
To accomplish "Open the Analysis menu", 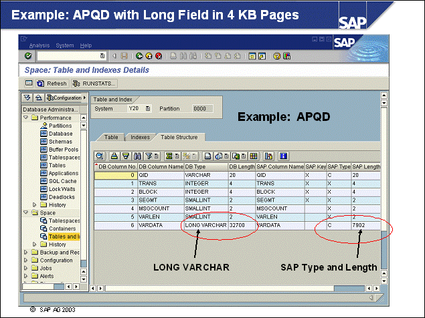I will tap(39, 45).
